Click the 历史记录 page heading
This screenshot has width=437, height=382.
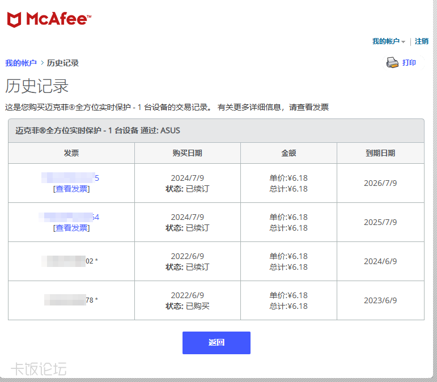(37, 86)
